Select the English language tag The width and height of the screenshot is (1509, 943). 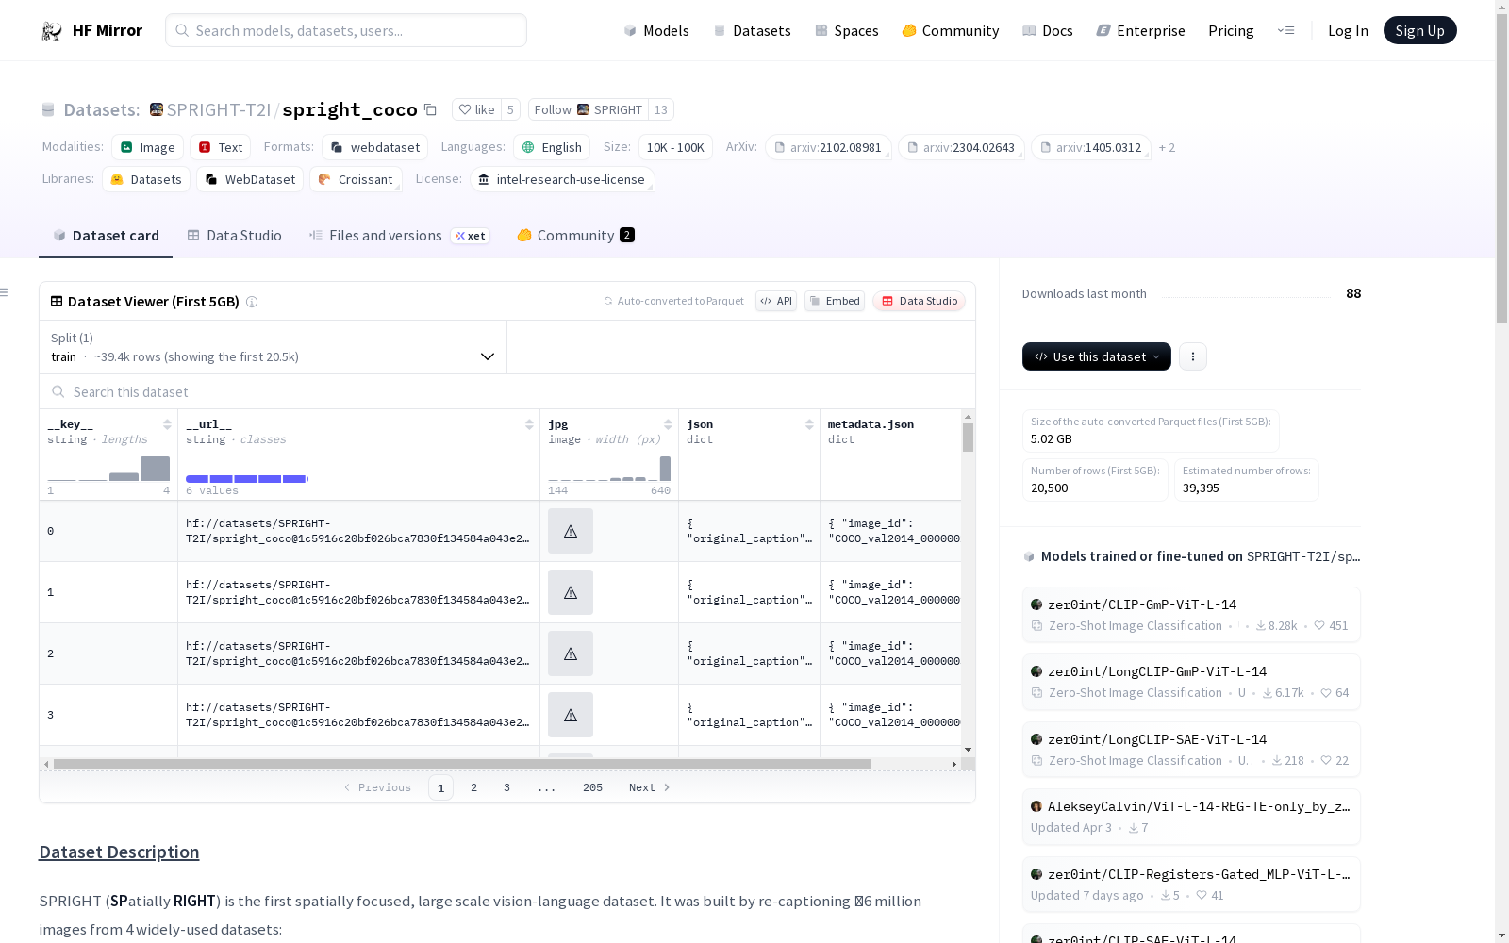pyautogui.click(x=552, y=147)
